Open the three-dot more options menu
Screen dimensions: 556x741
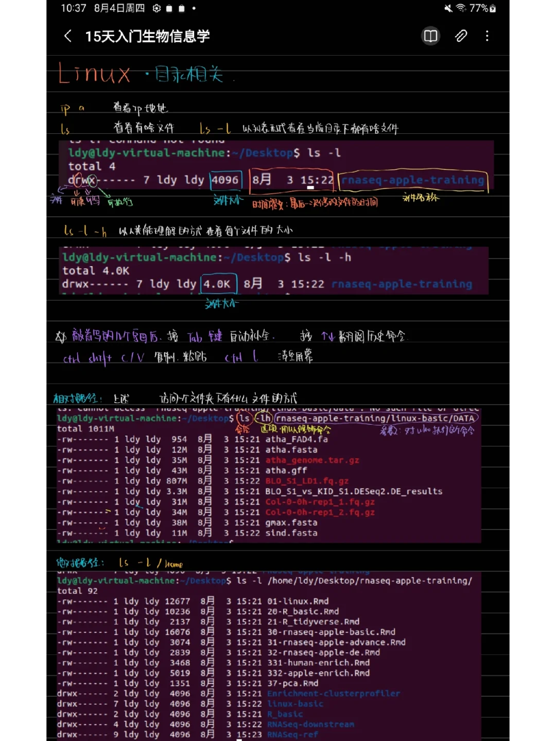coord(486,36)
